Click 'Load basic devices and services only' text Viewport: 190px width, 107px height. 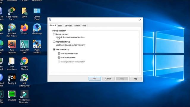[71, 45]
